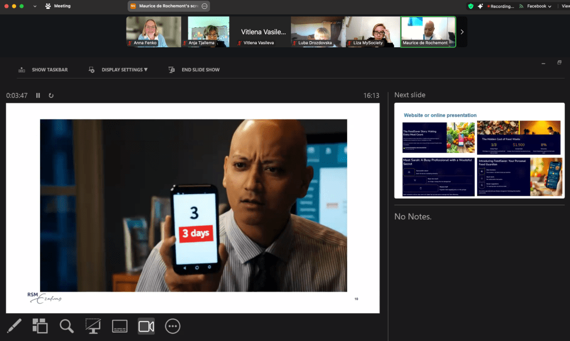The image size is (570, 341).
Task: Select the Meeting tab in title bar
Action: (58, 6)
